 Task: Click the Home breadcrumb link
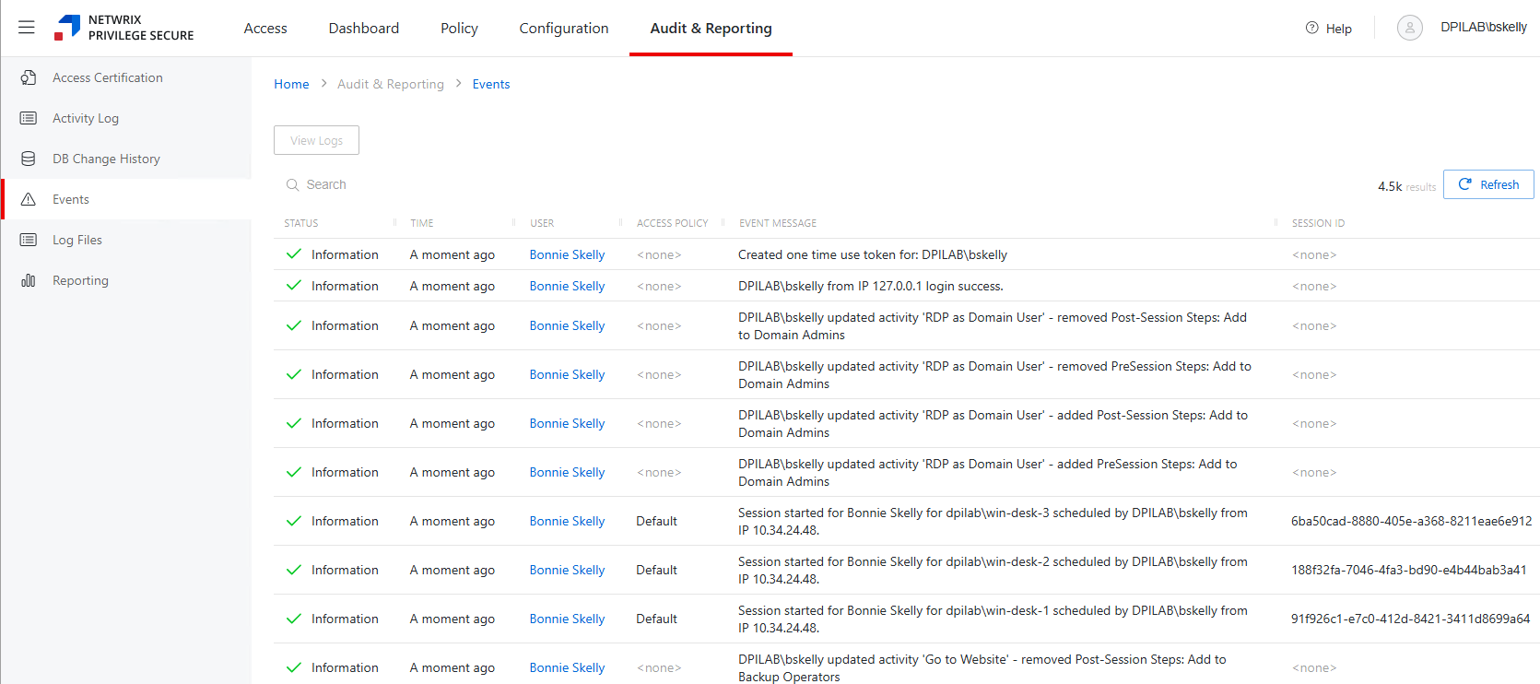291,84
